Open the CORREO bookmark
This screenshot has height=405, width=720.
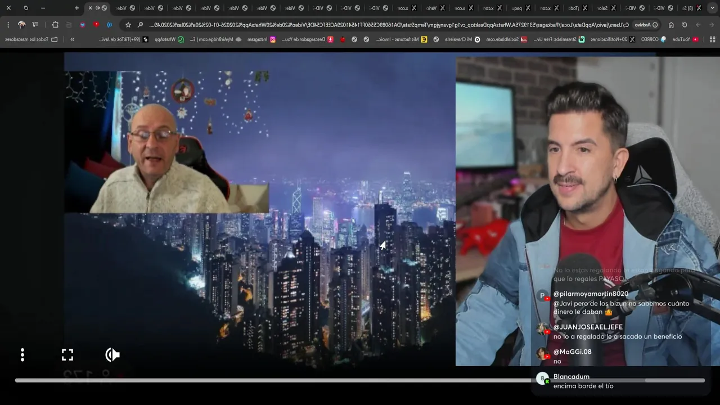(x=654, y=39)
